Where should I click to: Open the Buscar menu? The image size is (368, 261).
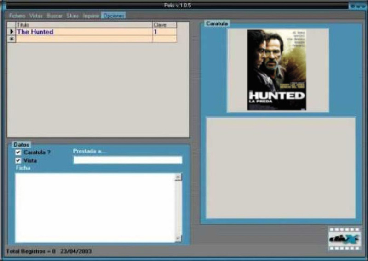(55, 16)
